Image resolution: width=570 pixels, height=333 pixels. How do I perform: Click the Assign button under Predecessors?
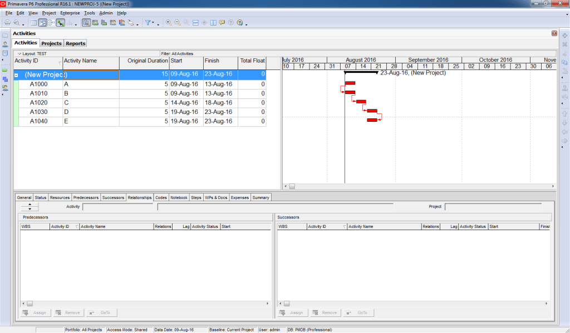[x=36, y=312]
